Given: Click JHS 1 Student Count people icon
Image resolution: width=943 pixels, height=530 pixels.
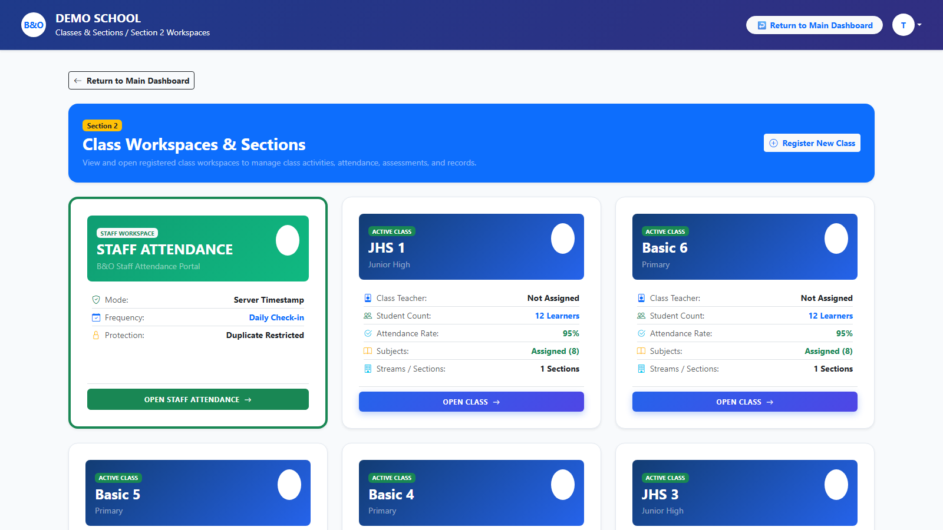Looking at the screenshot, I should point(368,316).
